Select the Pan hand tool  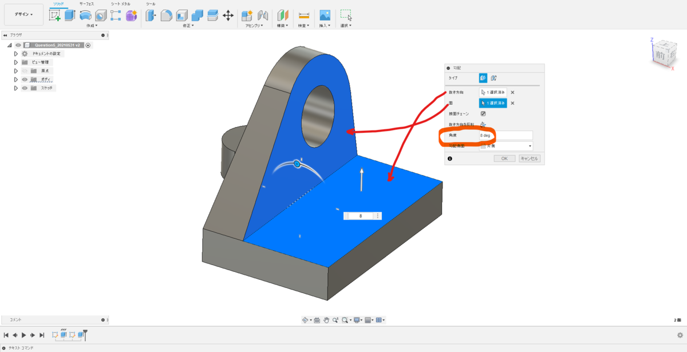click(326, 320)
